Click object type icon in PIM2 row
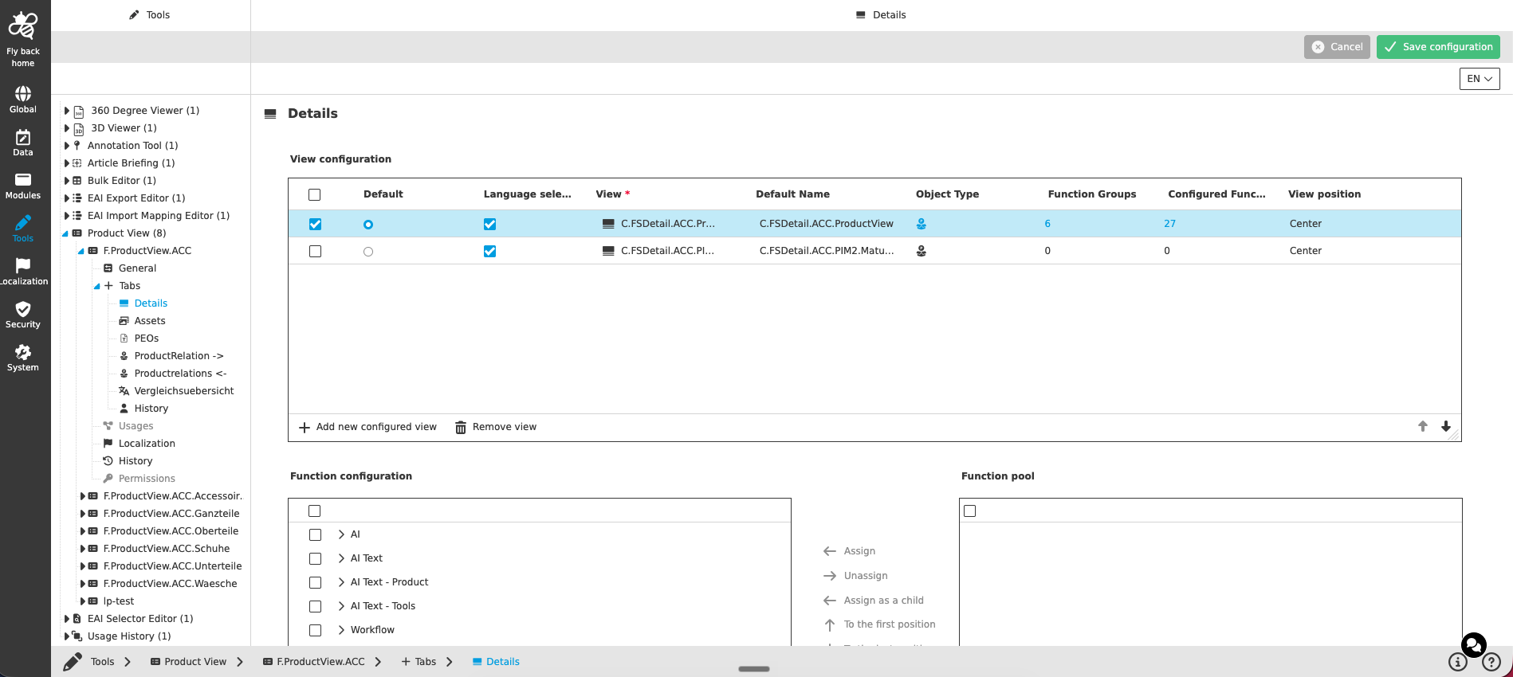 pos(922,251)
